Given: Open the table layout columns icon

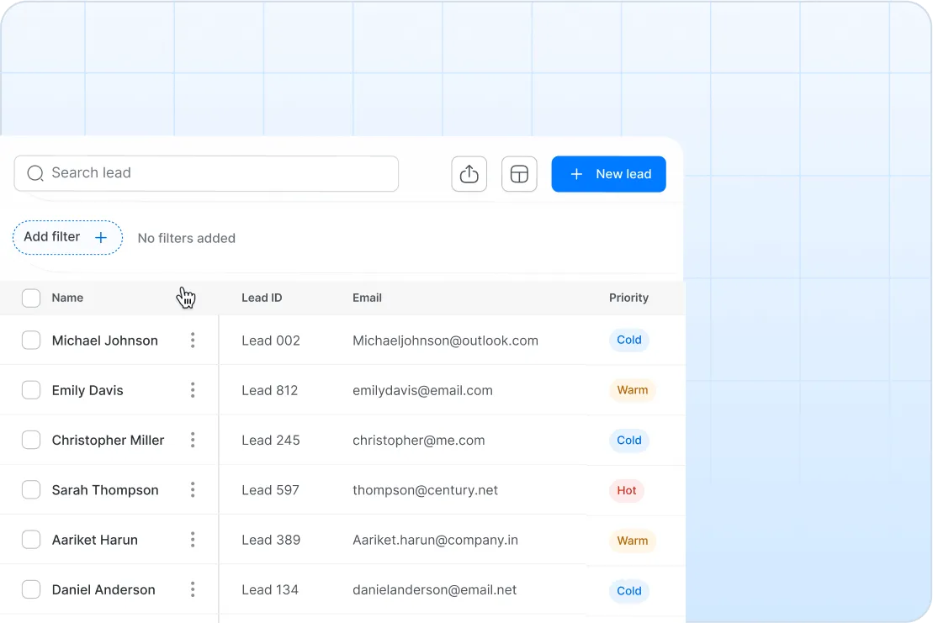Looking at the screenshot, I should point(519,174).
